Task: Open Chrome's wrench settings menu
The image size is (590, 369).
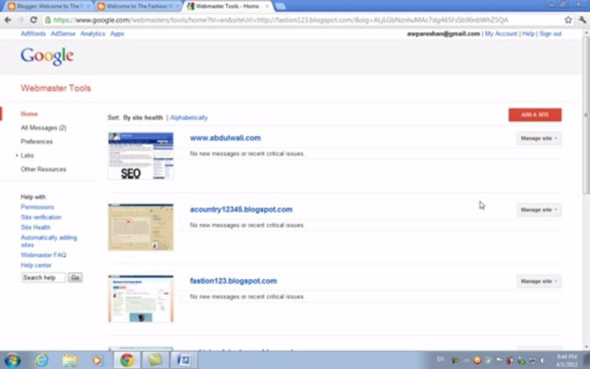Action: pos(582,20)
